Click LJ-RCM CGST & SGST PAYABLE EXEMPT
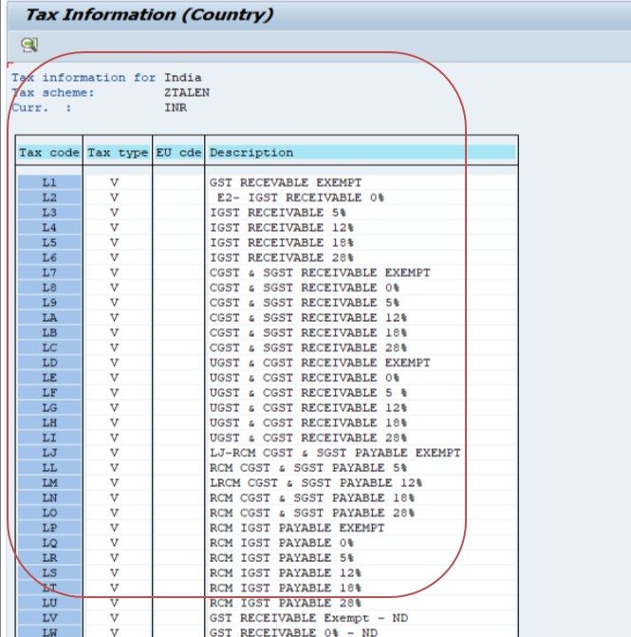The width and height of the screenshot is (631, 637). 335,453
